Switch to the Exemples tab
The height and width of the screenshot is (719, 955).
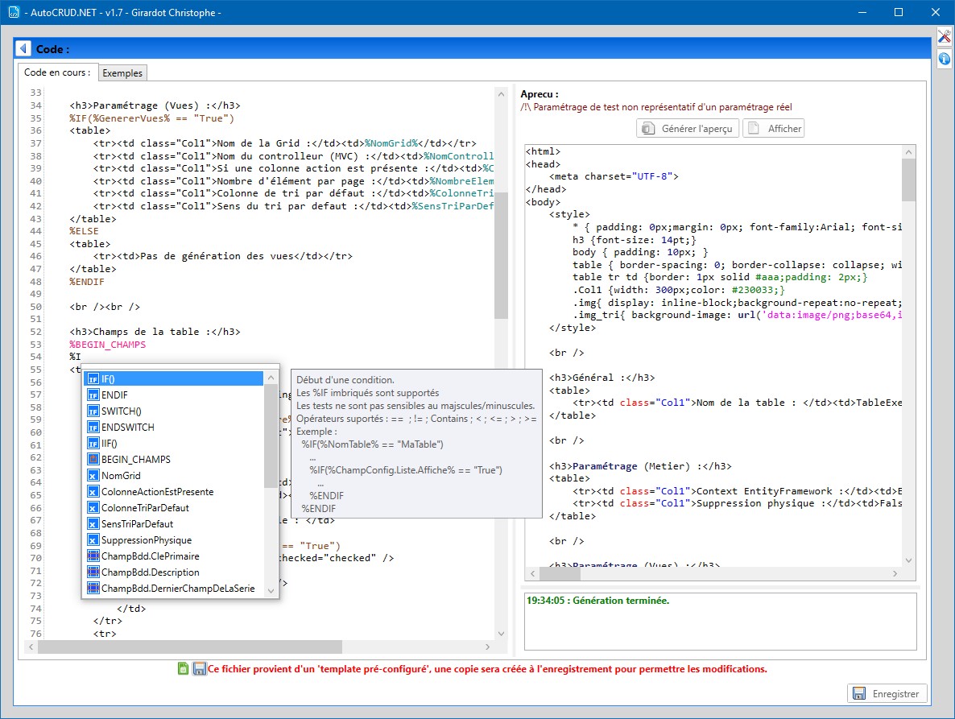pyautogui.click(x=122, y=73)
